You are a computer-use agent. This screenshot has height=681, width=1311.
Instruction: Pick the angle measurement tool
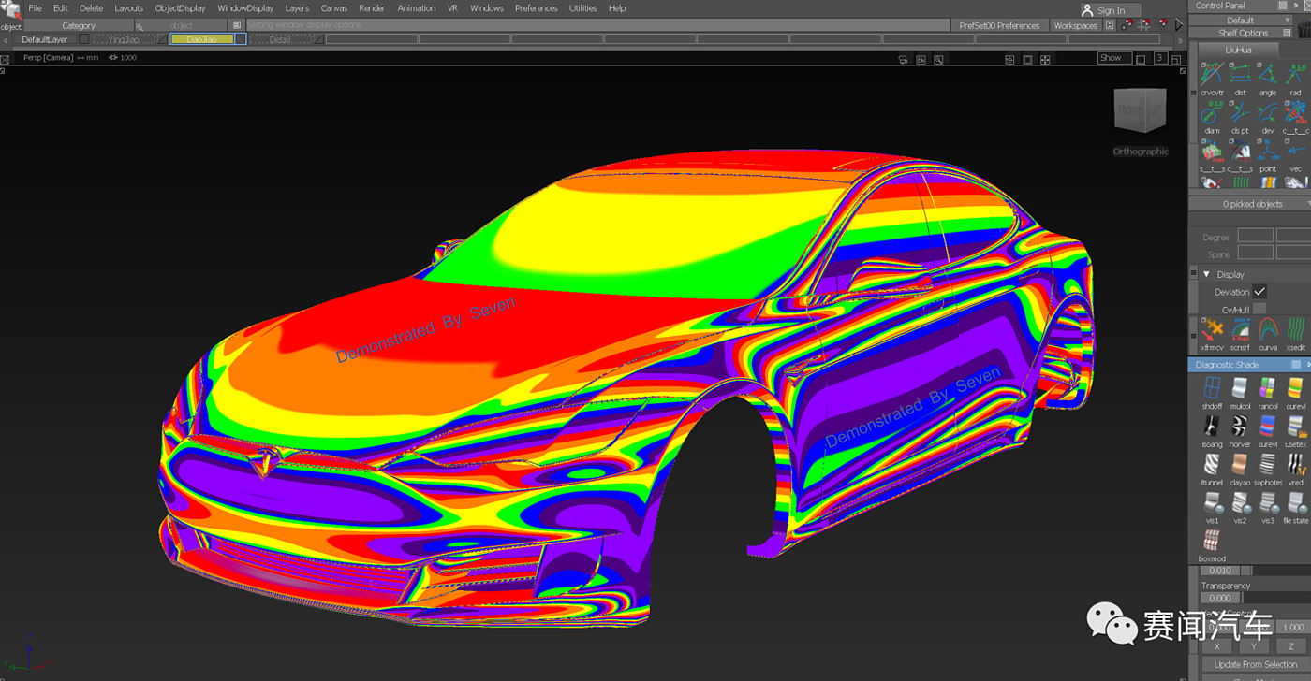[x=1267, y=75]
